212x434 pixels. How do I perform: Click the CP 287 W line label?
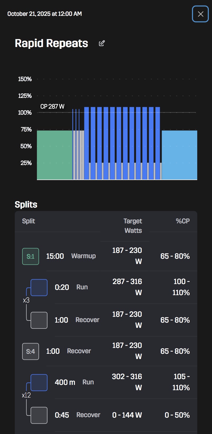click(52, 107)
